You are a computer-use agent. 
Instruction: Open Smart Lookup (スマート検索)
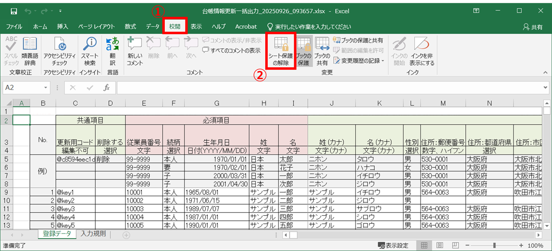90,51
